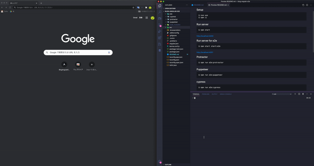
Task: Open the terminal shell selector dropdown showing zsh
Action: point(282,94)
